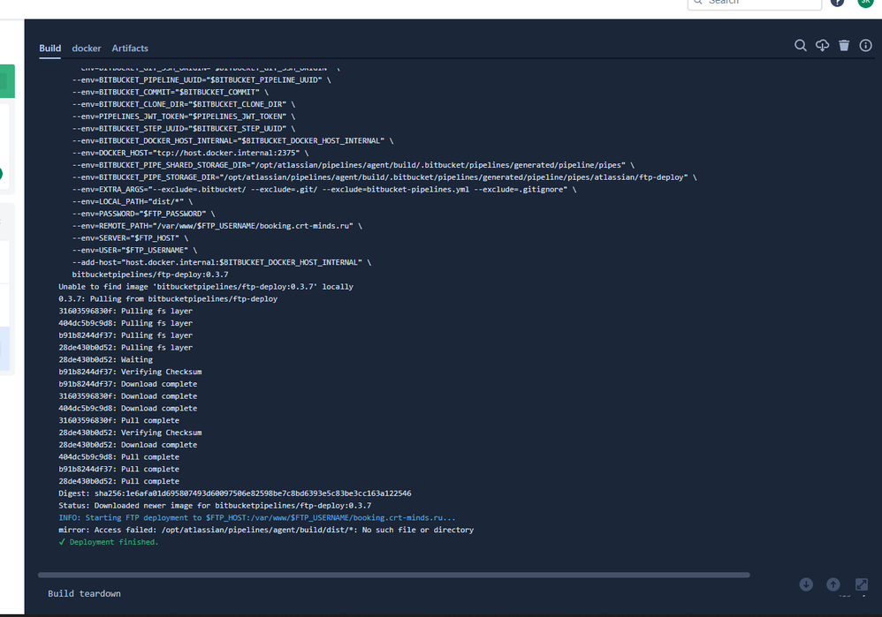Click the 'INFO: Starting FTP deployment' line
The image size is (882, 617).
point(257,518)
